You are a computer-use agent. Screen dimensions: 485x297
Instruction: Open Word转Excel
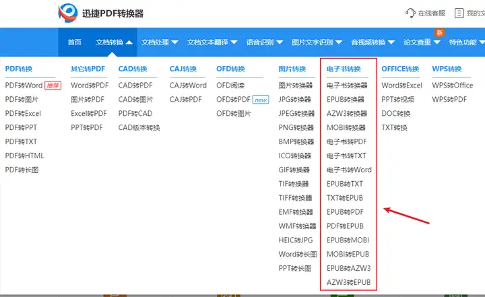point(401,86)
